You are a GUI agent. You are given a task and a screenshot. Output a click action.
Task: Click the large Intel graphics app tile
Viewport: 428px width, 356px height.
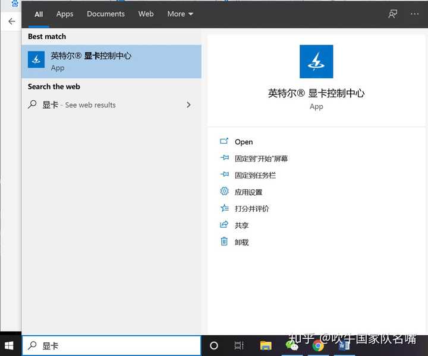[316, 62]
